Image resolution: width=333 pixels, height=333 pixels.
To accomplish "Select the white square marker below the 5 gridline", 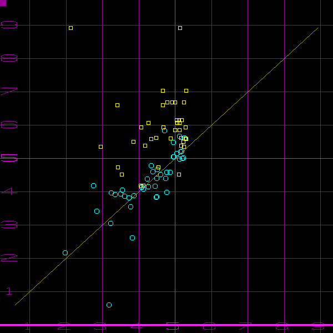I will point(179,174).
